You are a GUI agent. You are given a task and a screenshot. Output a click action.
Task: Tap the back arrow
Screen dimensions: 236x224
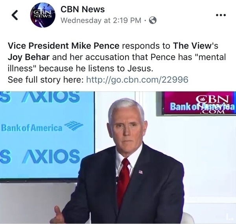(15, 15)
